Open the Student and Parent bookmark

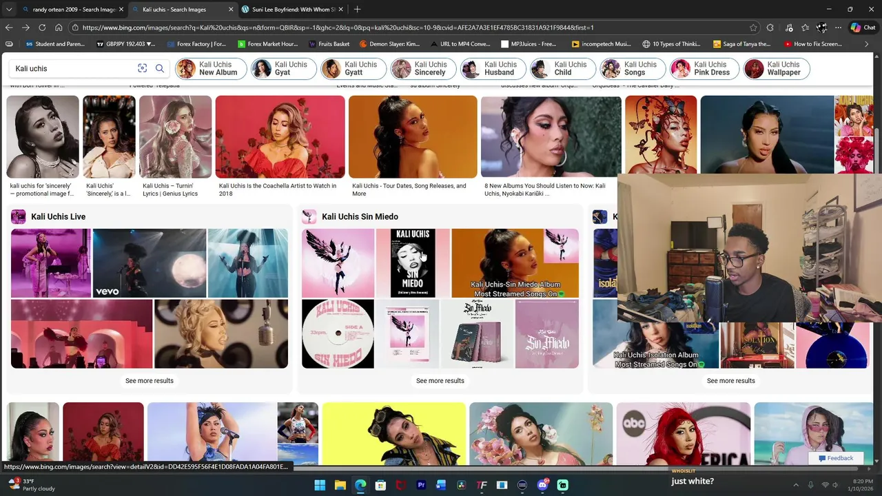coord(54,44)
